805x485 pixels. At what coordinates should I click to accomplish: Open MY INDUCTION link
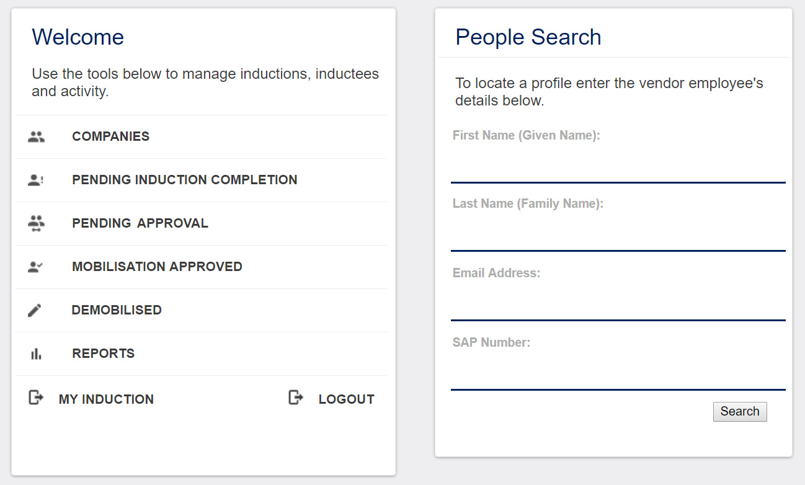pyautogui.click(x=106, y=399)
